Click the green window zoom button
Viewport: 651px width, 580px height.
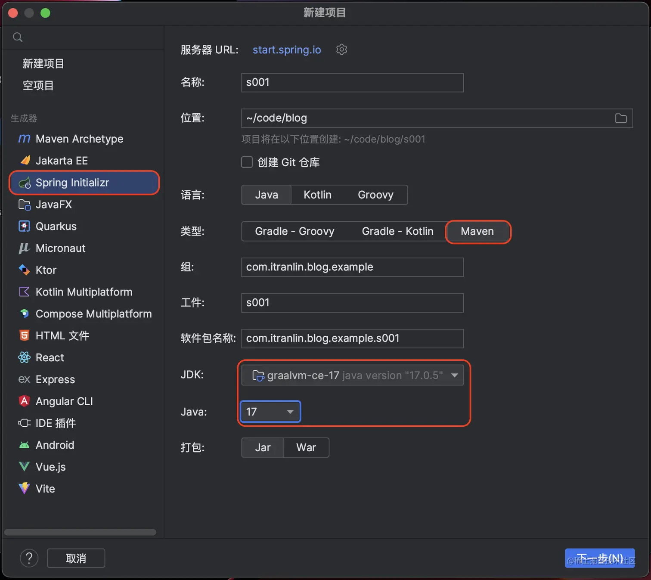pyautogui.click(x=45, y=13)
